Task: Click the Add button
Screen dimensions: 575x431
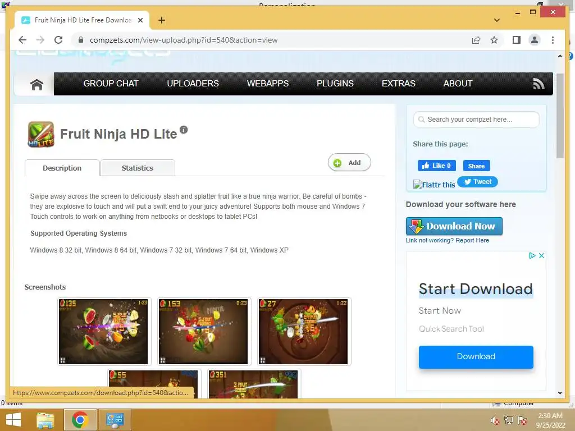Action: click(349, 163)
